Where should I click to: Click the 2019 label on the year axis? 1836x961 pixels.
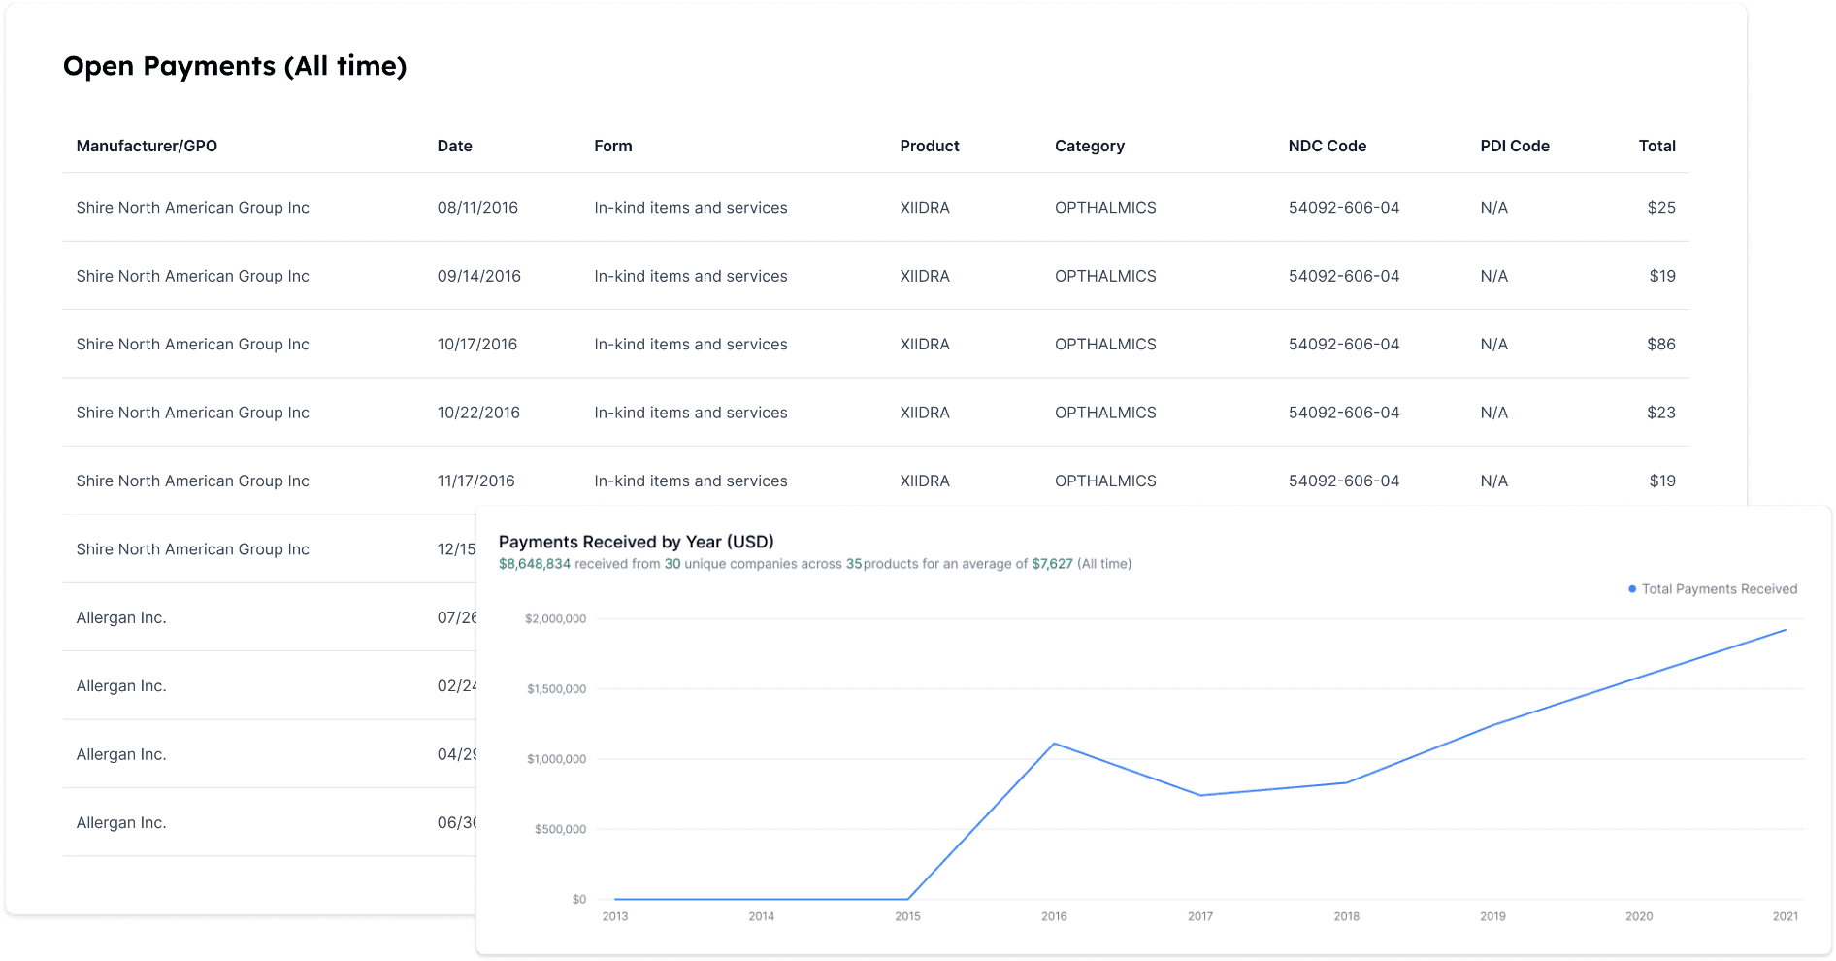click(1492, 916)
